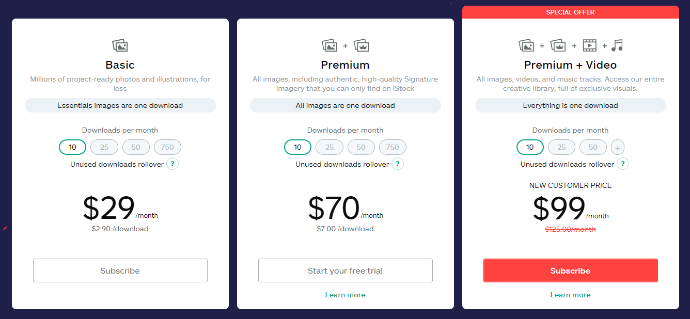Click 'Everything is one download' pill
690x319 pixels.
pos(571,105)
